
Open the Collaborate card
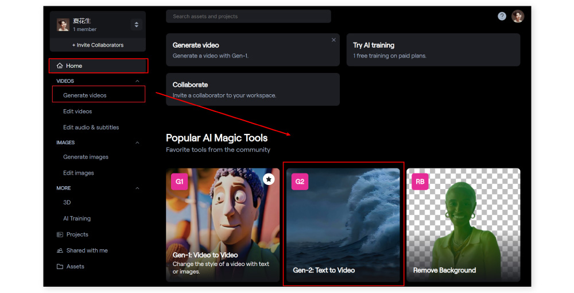point(253,90)
